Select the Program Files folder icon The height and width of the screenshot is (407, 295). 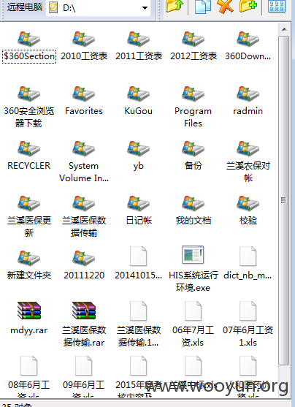(193, 94)
